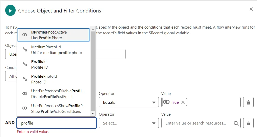Select UserPreferencesShowProfileP... field option
The height and width of the screenshot is (137, 257).
[53, 108]
